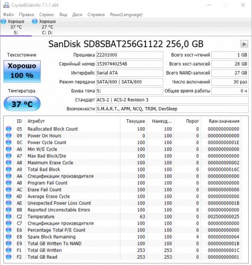Click the CrystalDiskInfo app icon in title bar
Image resolution: width=252 pixels, height=265 pixels.
coord(6,5)
